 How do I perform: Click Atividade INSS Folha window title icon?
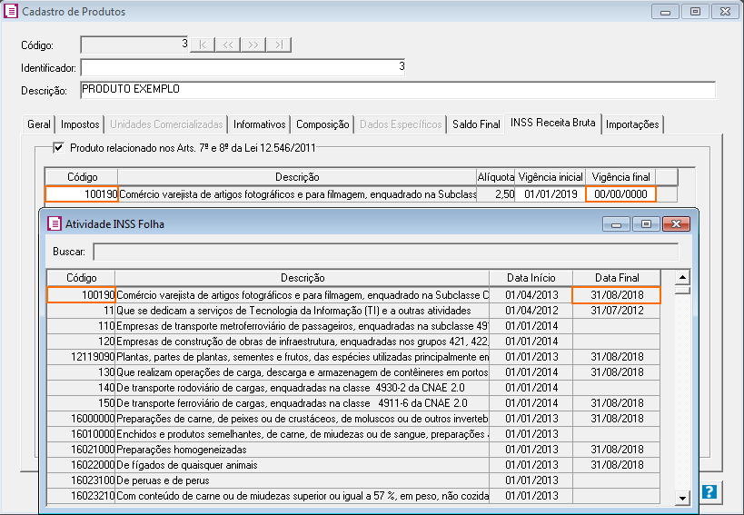pyautogui.click(x=55, y=223)
